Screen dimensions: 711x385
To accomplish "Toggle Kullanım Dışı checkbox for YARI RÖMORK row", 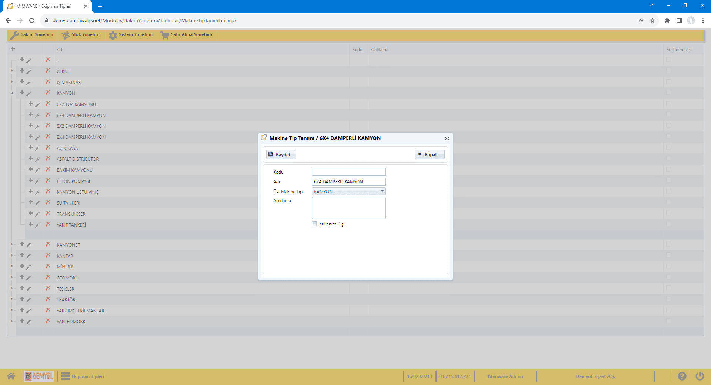I will pyautogui.click(x=668, y=321).
